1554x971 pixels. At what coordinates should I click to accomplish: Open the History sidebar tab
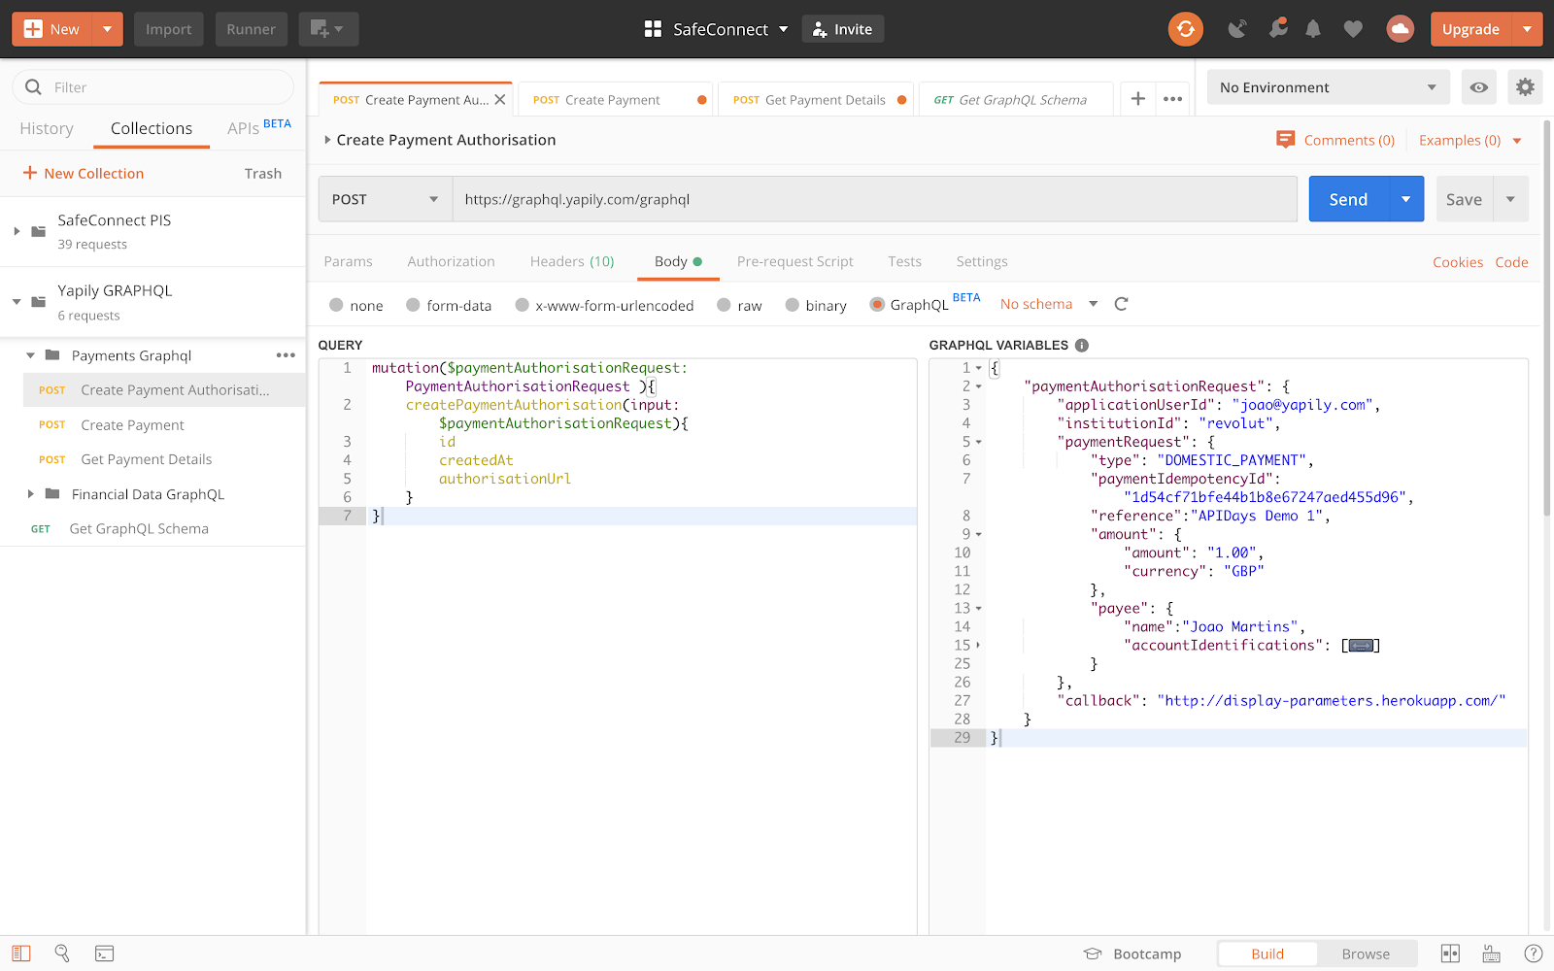click(47, 128)
